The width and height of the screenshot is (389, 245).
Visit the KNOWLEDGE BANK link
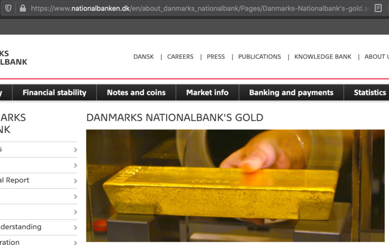323,57
